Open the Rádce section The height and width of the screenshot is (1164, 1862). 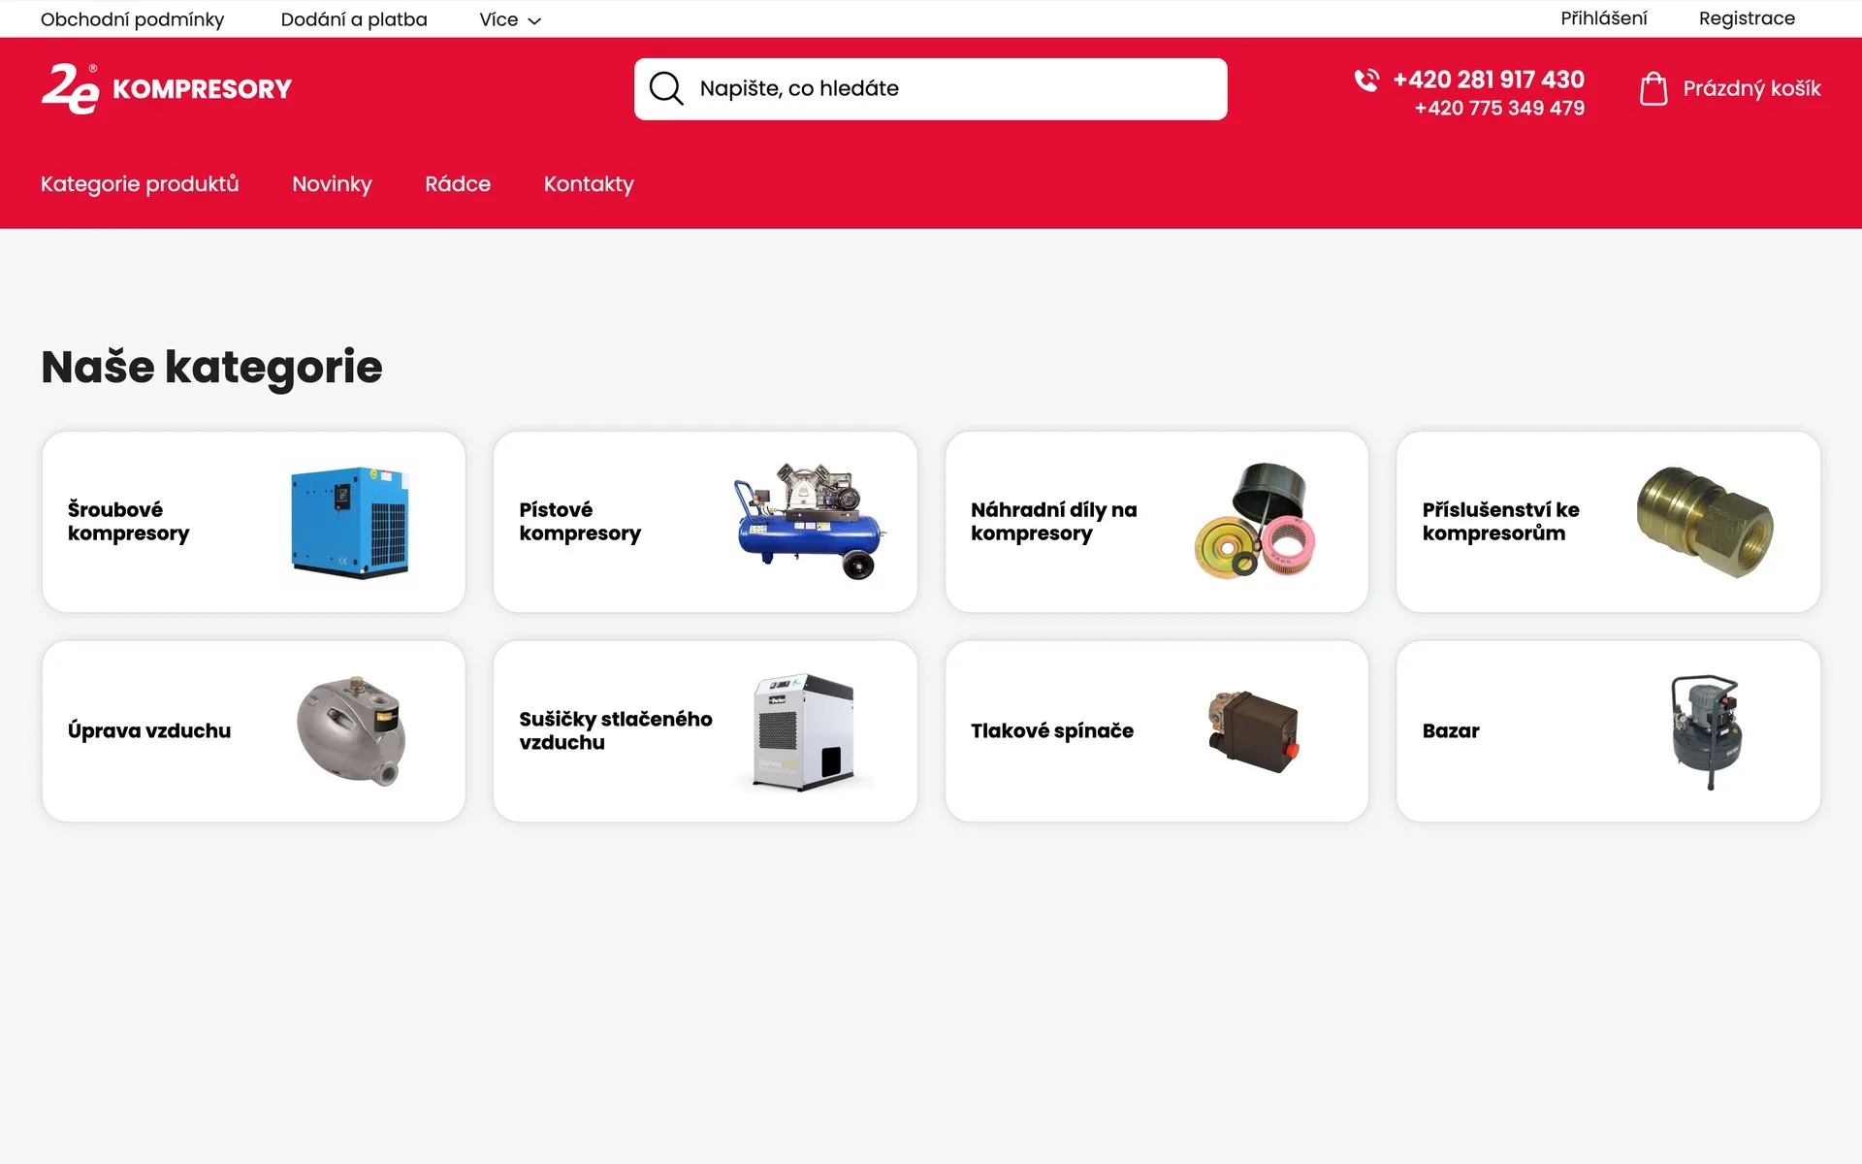pyautogui.click(x=458, y=184)
